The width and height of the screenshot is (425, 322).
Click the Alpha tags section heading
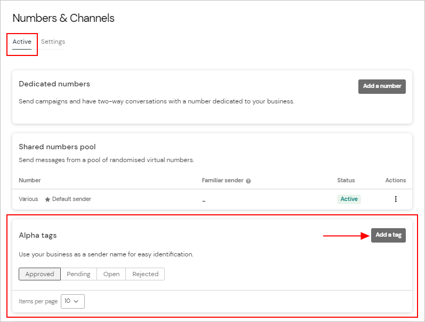37,235
